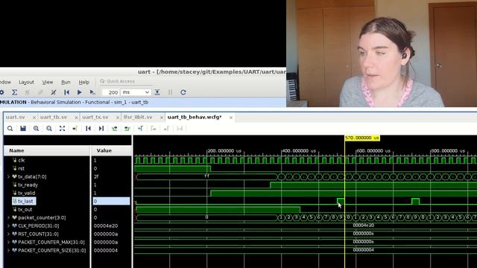Jump to previous transition icon
This screenshot has width=477, height=268.
pos(114,129)
